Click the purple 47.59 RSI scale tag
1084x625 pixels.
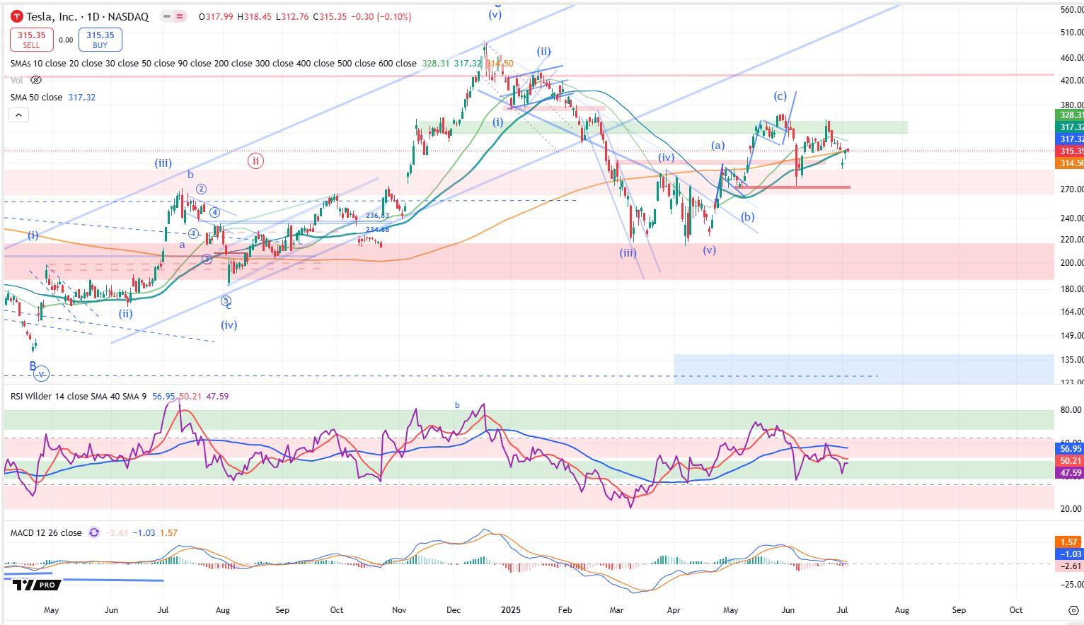1071,472
